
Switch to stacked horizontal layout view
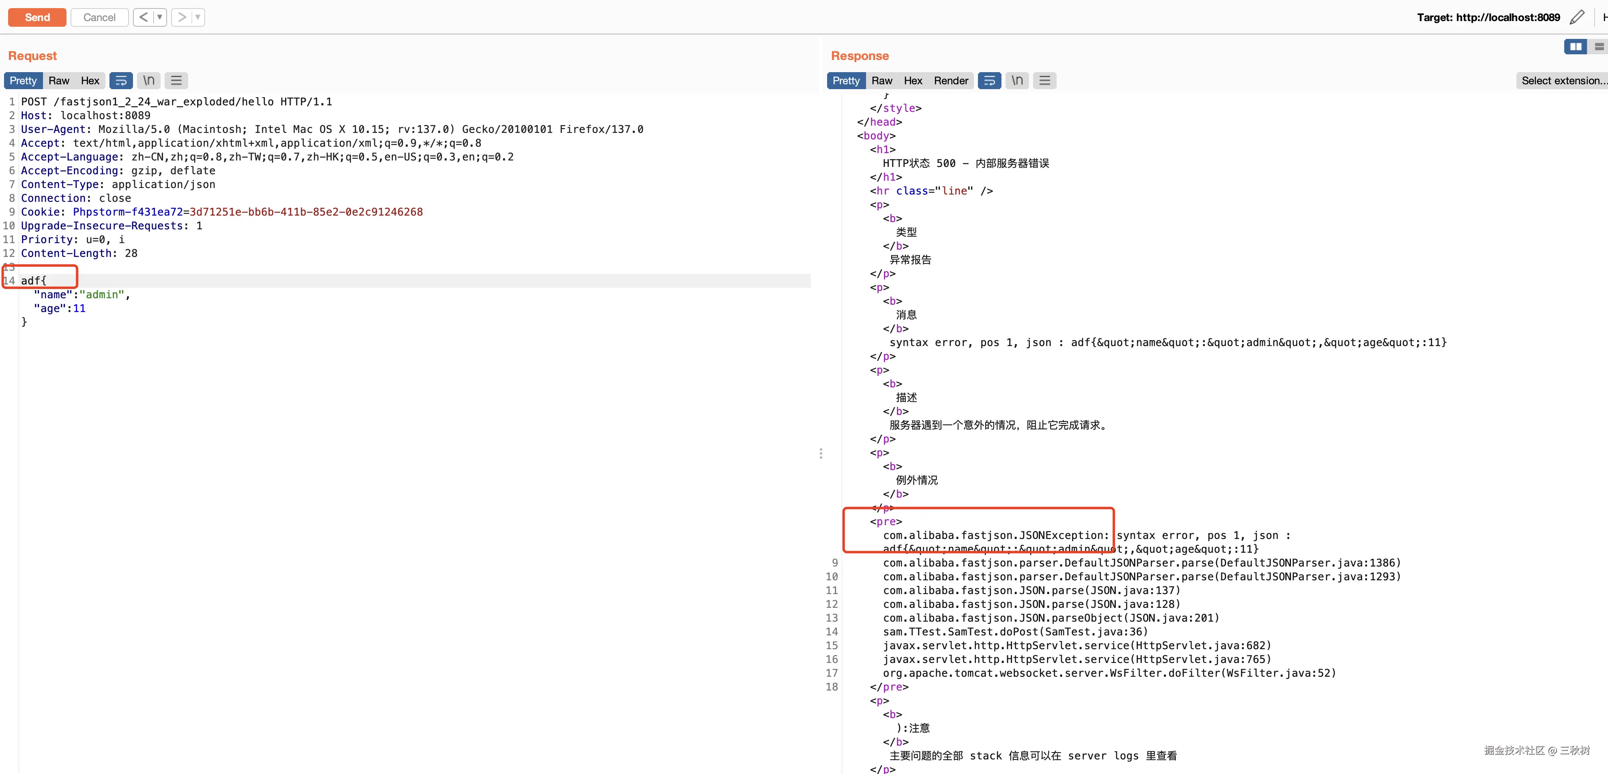pyautogui.click(x=1599, y=47)
